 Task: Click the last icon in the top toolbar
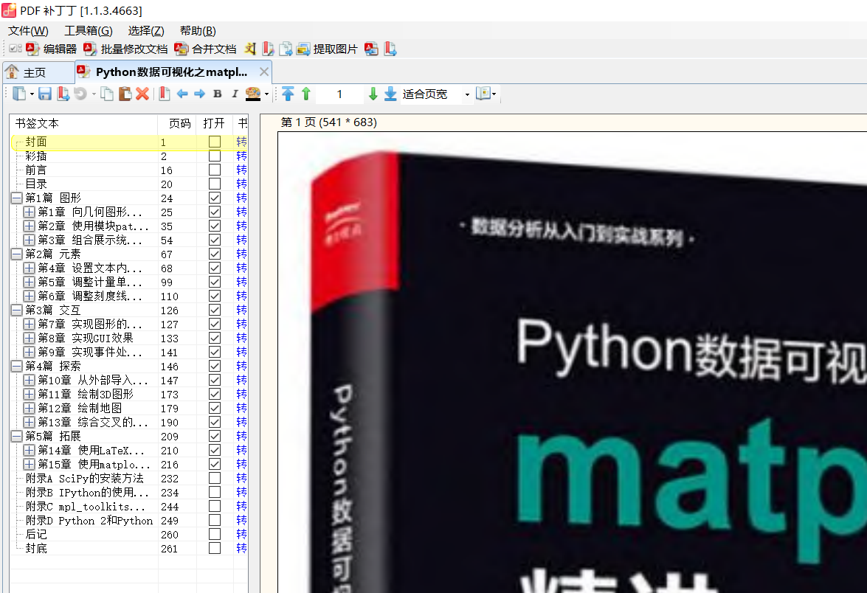[x=390, y=49]
